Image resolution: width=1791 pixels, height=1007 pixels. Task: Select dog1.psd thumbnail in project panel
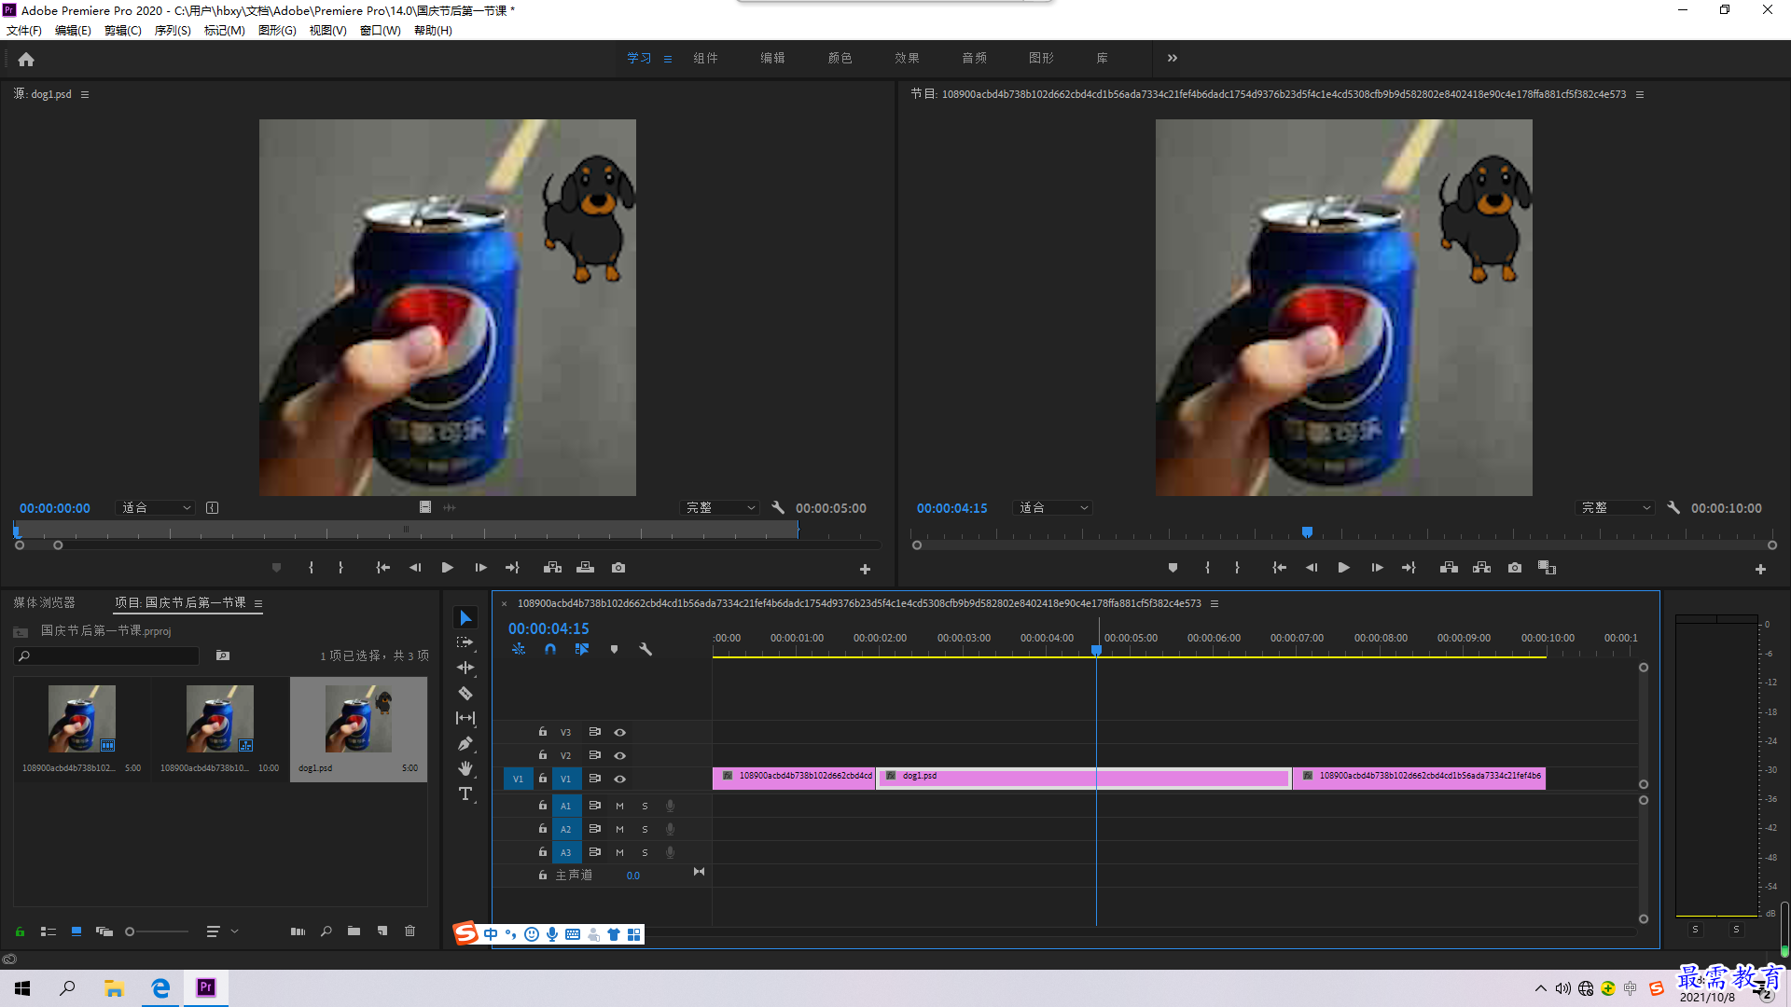(359, 719)
